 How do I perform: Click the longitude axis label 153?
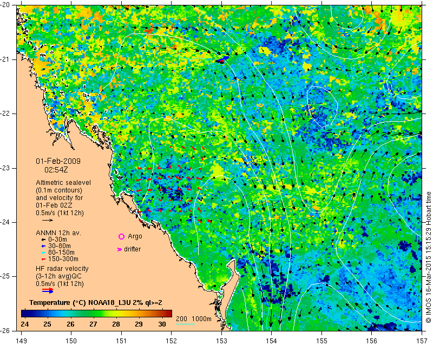click(x=221, y=341)
